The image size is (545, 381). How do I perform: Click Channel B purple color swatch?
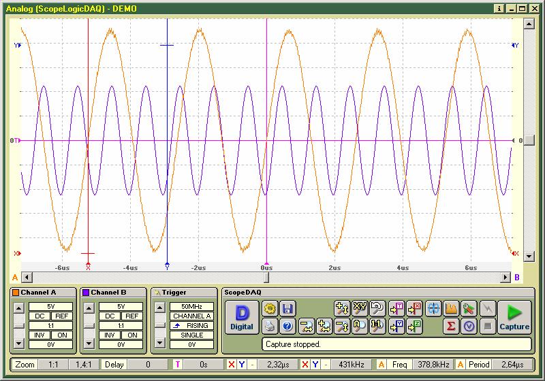(x=86, y=293)
